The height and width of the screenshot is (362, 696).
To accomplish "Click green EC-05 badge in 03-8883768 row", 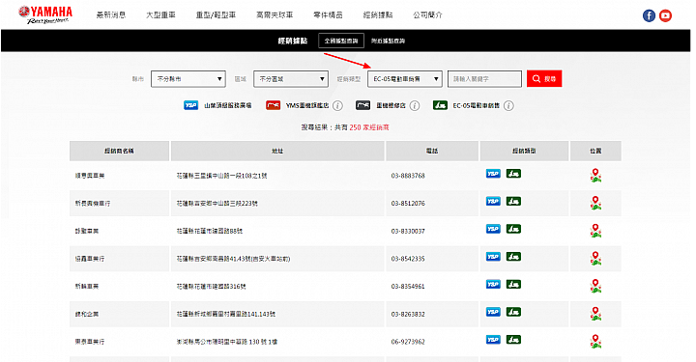I will [513, 174].
